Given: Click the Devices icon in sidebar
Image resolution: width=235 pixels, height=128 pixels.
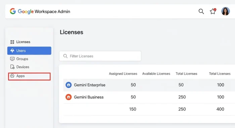Looking at the screenshot, I should 12,67.
